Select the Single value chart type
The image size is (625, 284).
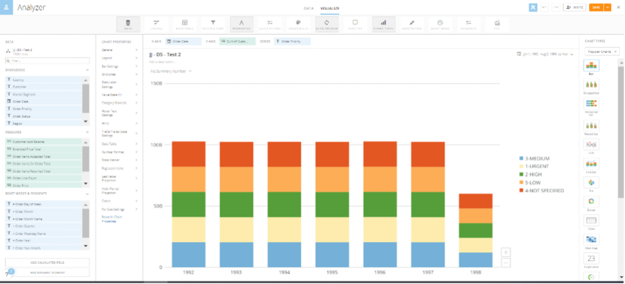coord(591,258)
